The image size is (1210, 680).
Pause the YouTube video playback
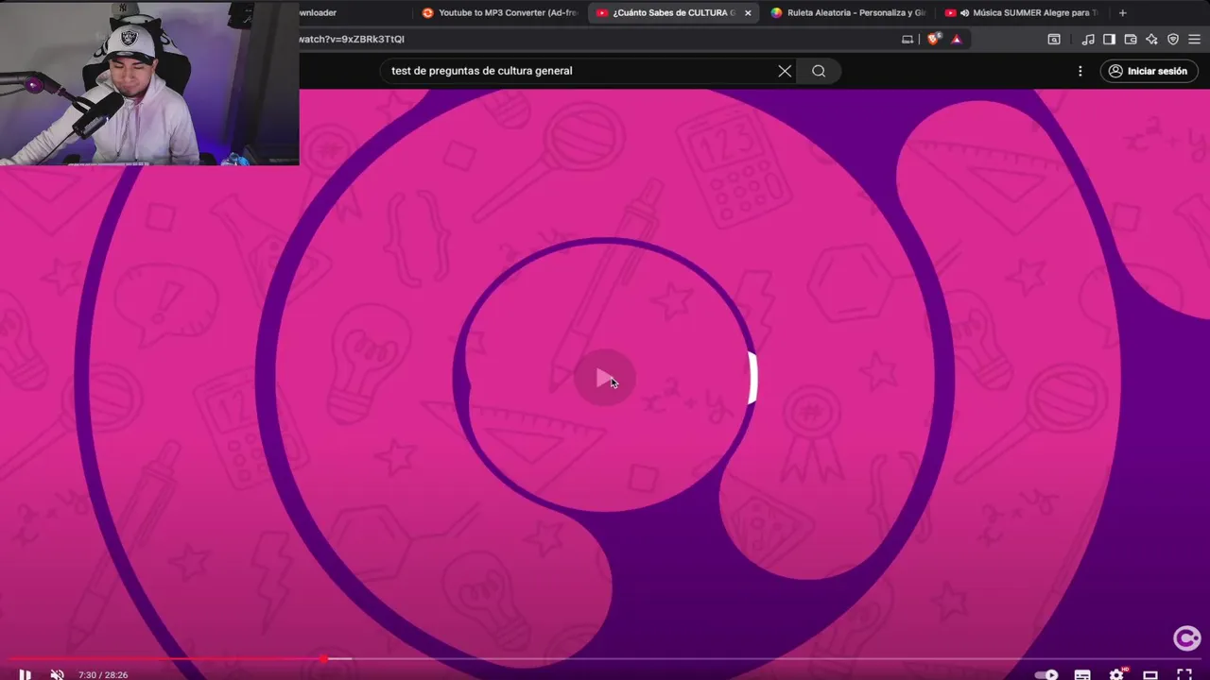25,674
